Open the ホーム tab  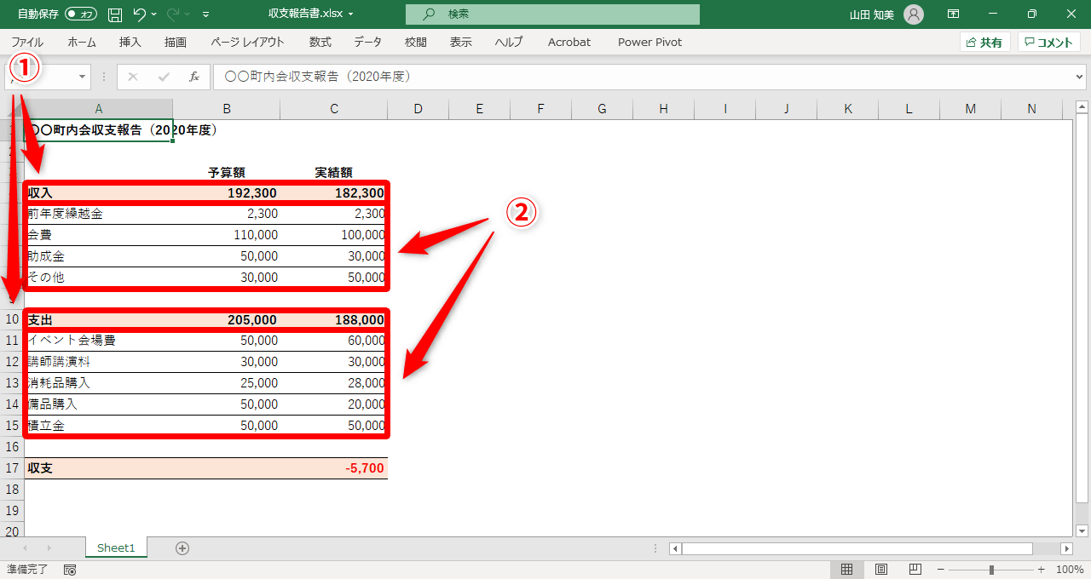pos(82,42)
